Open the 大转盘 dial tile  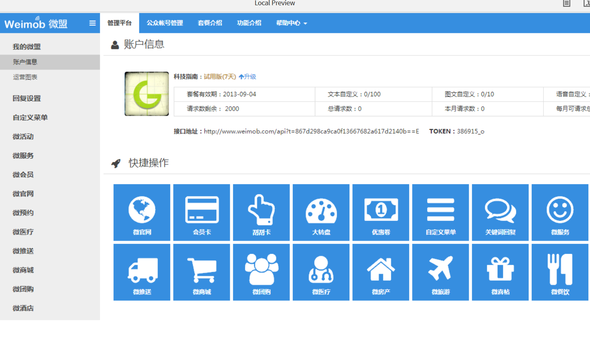pos(321,213)
